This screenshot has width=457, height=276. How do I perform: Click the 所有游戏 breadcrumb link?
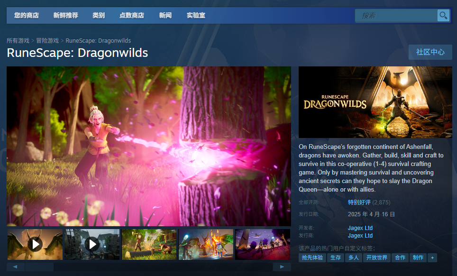(18, 40)
